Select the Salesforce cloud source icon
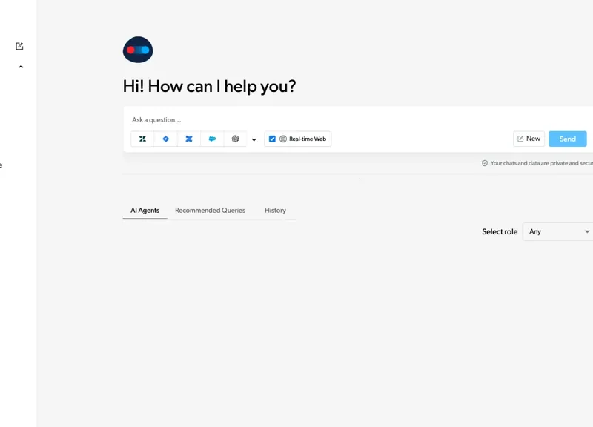 pyautogui.click(x=212, y=139)
